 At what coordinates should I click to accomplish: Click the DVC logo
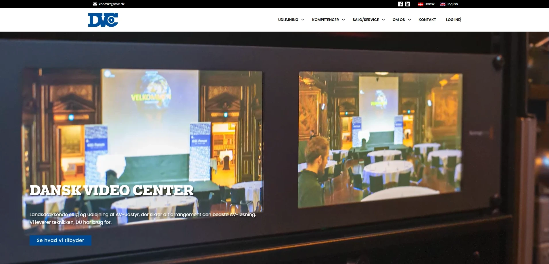103,20
